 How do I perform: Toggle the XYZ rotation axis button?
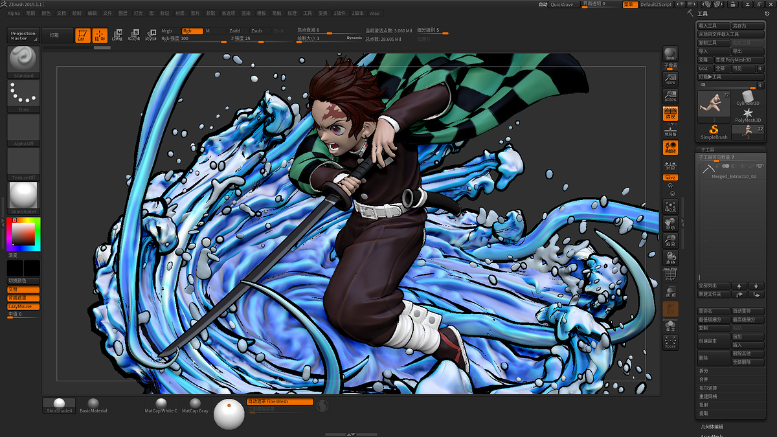[x=670, y=177]
